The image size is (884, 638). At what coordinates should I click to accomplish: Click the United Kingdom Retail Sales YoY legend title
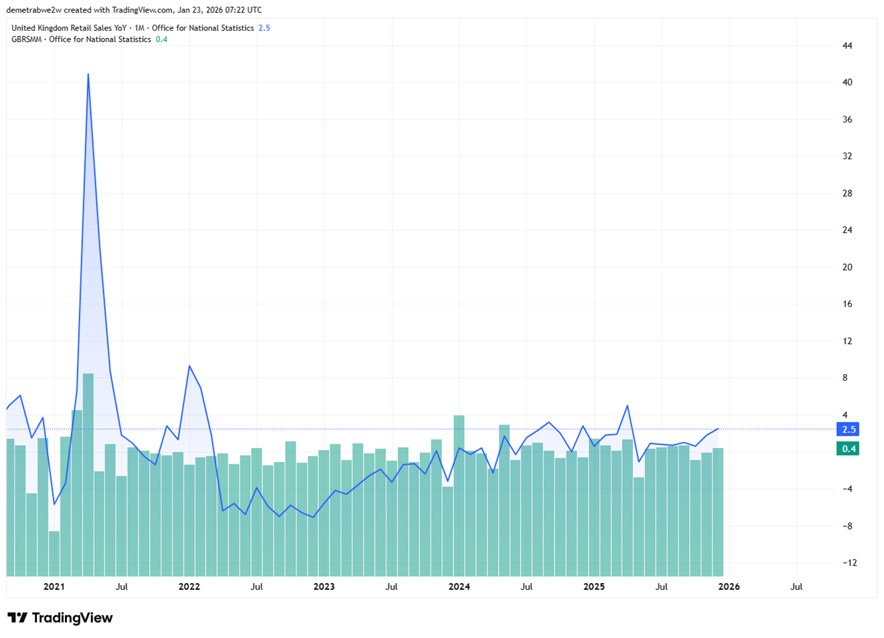(x=132, y=28)
